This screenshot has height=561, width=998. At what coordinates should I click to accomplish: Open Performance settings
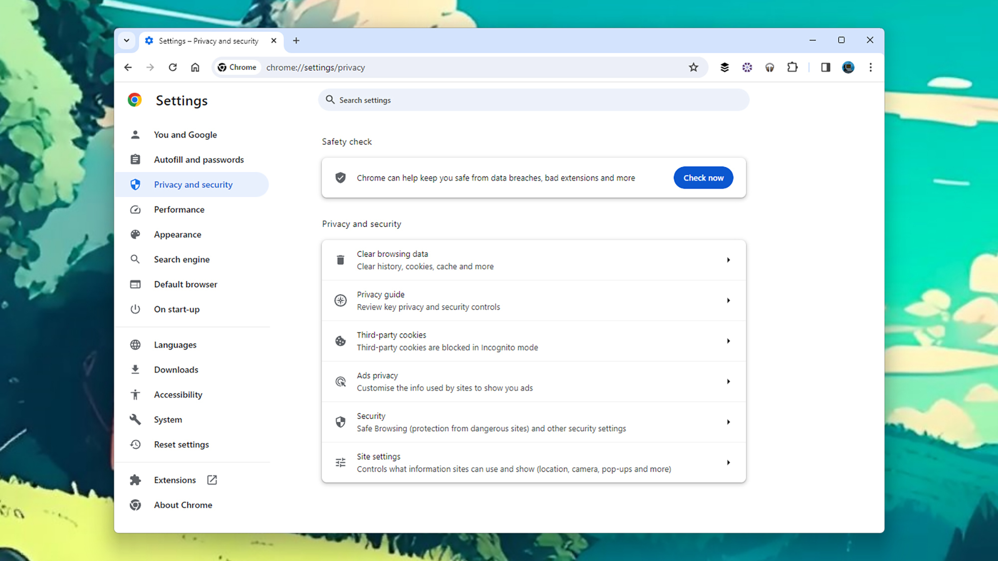coord(192,209)
